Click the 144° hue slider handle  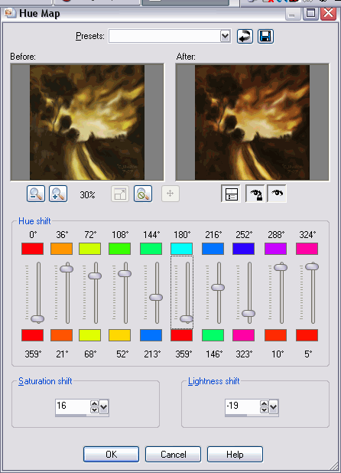point(156,298)
